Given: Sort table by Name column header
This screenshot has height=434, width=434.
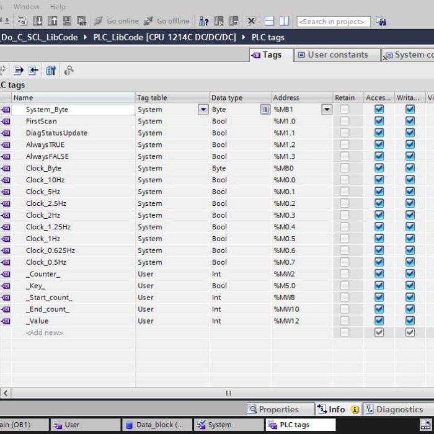Looking at the screenshot, I should 73,98.
